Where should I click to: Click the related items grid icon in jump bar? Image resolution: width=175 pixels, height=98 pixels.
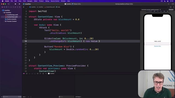pos(24,7)
